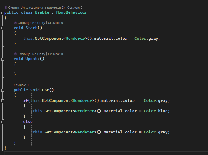
Task: Click 'Renderer' type in Start method
Action: [75, 39]
